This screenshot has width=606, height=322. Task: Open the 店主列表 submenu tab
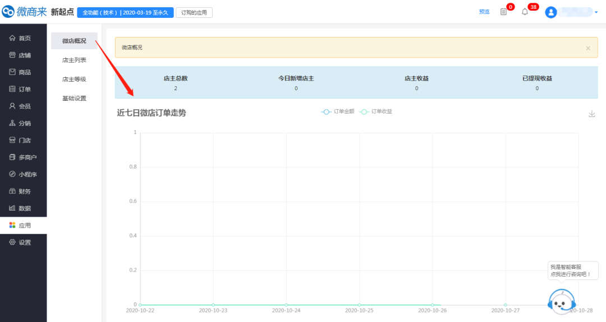point(74,60)
